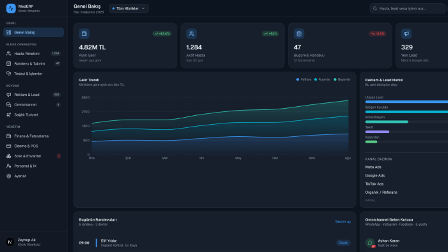Click the WhatsApp icon beside Ayhan Karan
This screenshot has height=252, width=448.
[370, 242]
